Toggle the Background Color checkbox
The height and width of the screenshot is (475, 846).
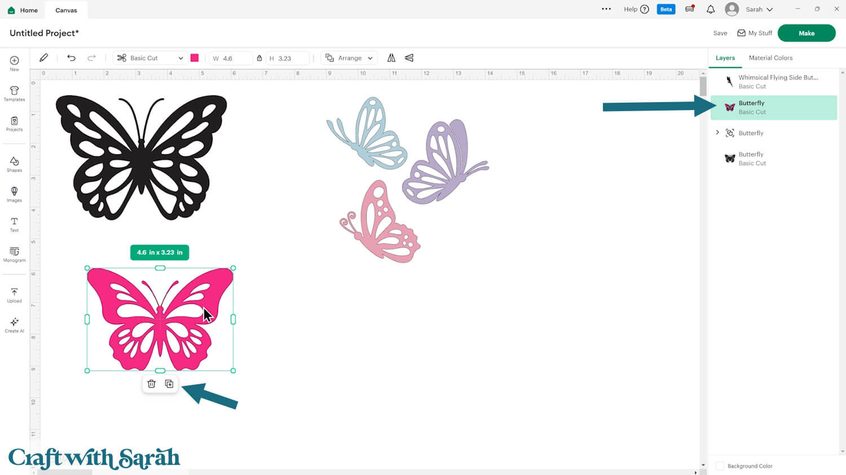pyautogui.click(x=720, y=466)
